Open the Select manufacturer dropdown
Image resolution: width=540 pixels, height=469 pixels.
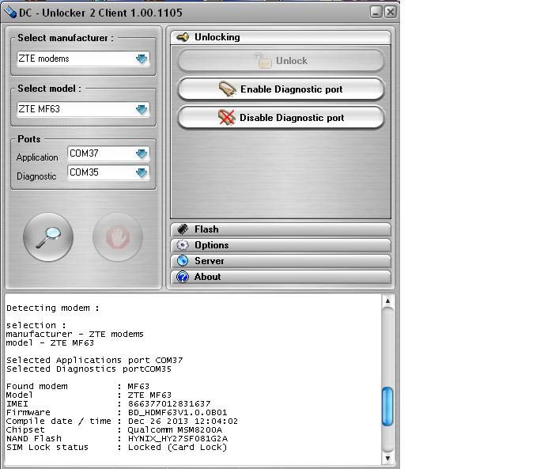(x=142, y=59)
